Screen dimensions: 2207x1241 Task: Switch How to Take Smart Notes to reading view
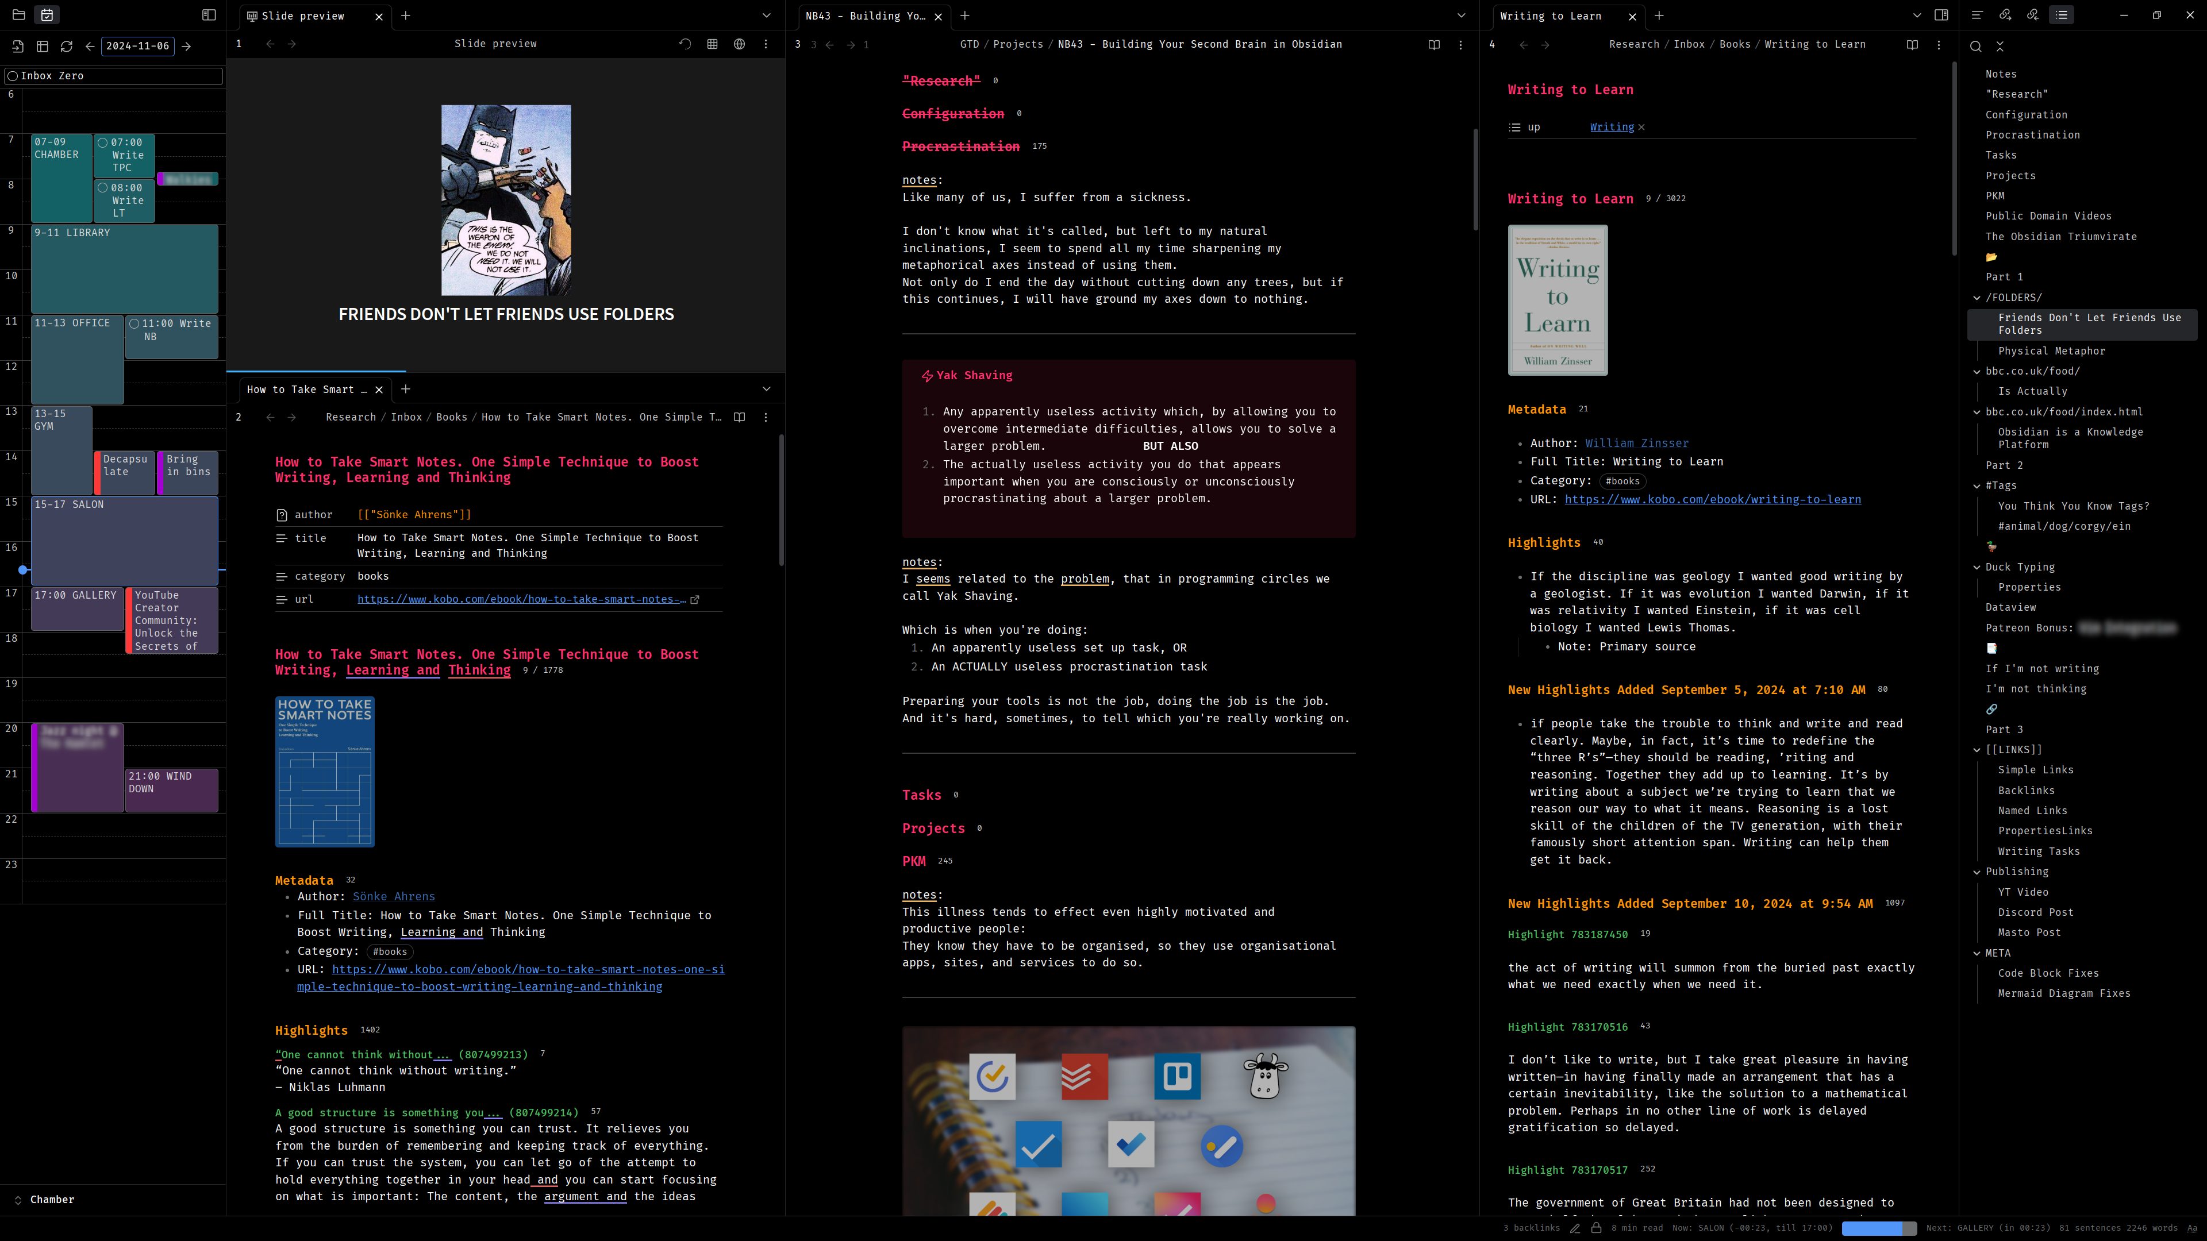pyautogui.click(x=739, y=417)
